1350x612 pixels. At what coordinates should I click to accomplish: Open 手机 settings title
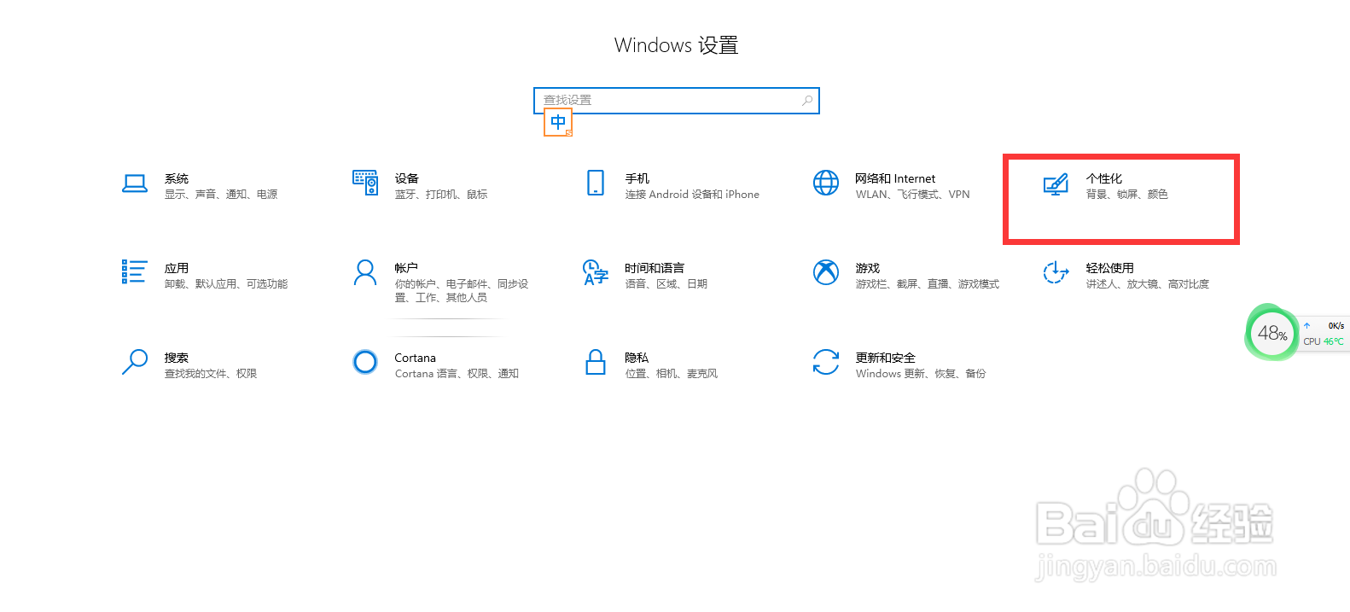coord(637,178)
